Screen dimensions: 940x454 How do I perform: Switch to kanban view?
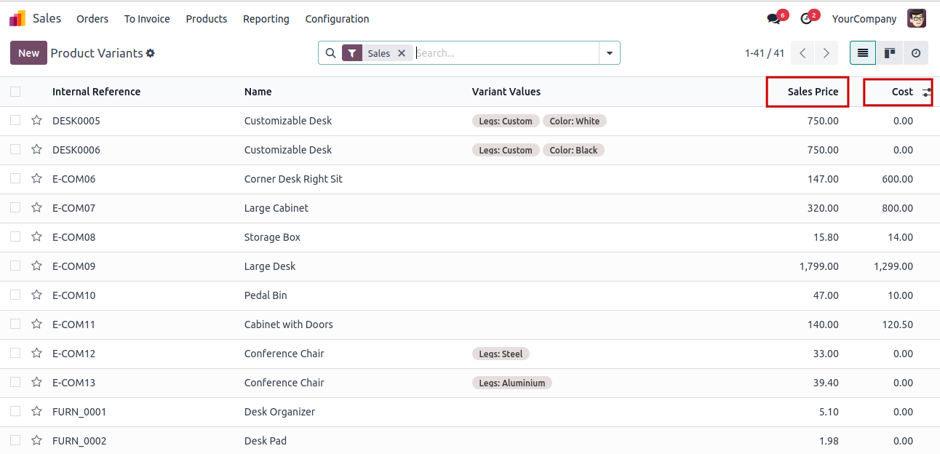click(889, 53)
